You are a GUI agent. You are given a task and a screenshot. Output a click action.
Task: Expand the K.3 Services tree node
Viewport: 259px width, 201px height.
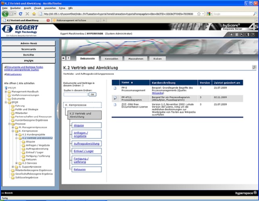(17, 163)
